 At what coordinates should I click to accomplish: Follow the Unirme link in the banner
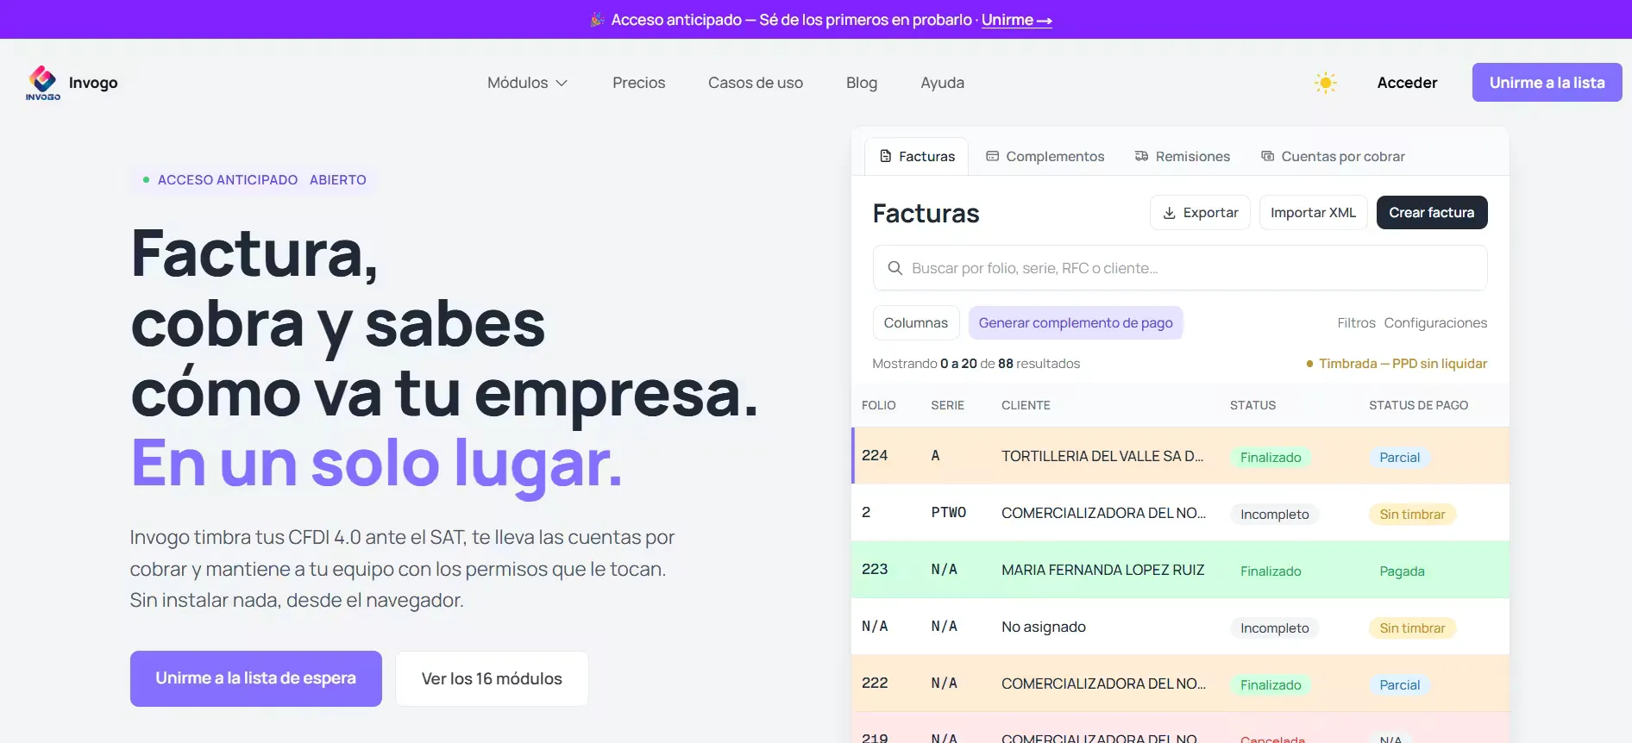pos(1016,20)
